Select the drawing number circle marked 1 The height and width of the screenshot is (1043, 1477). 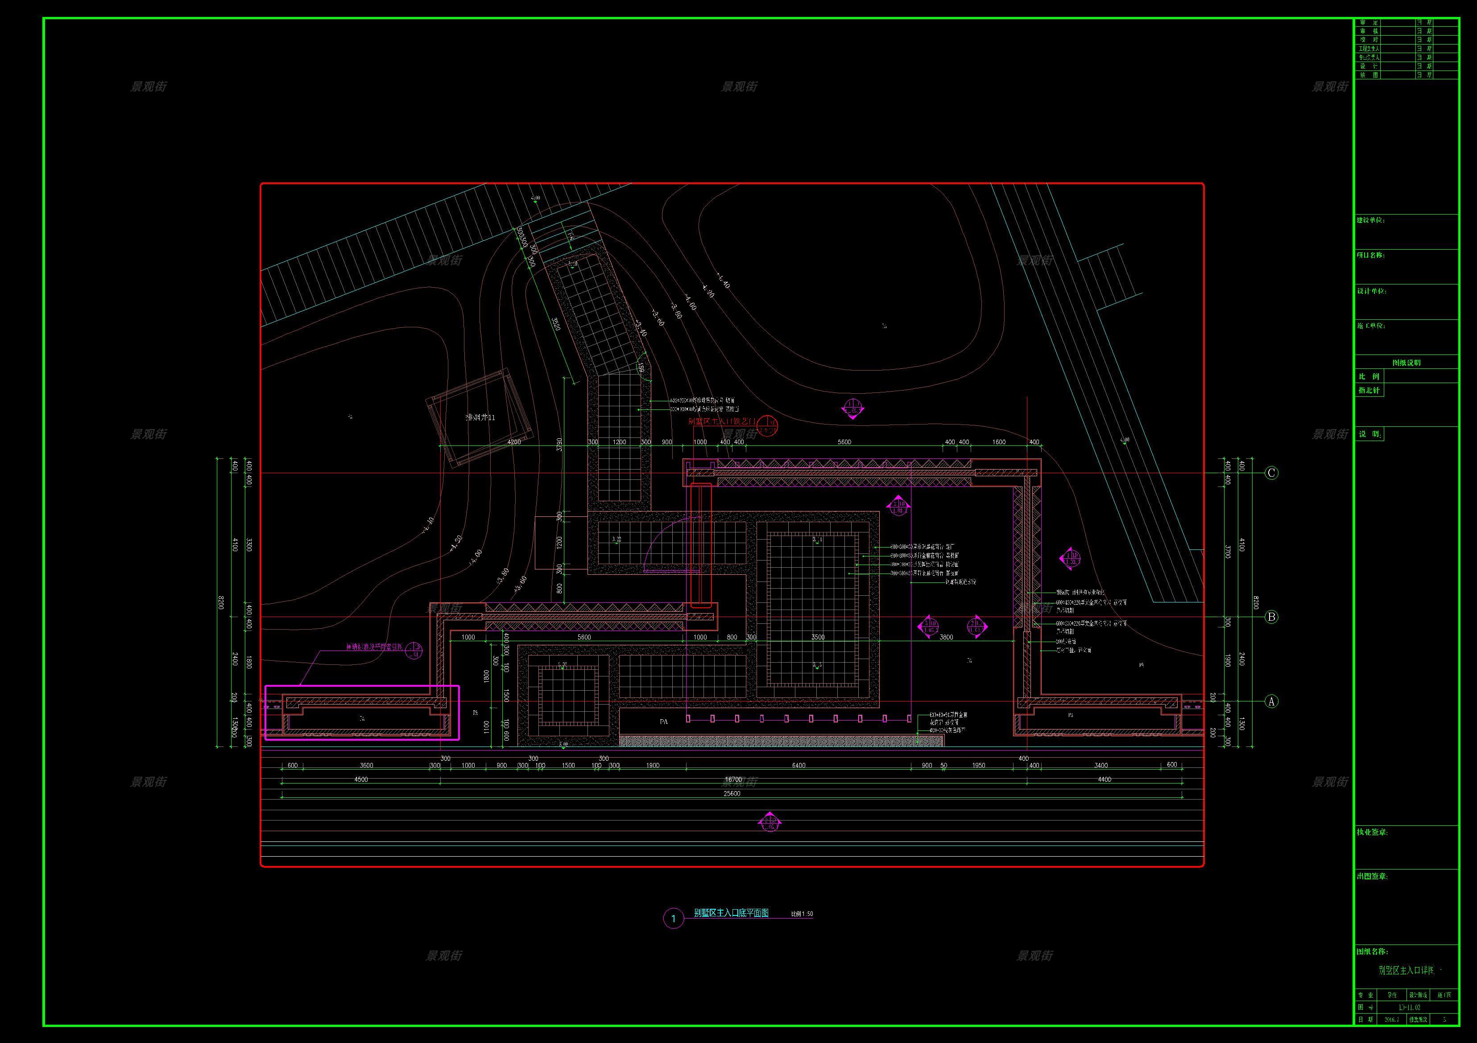coord(674,918)
